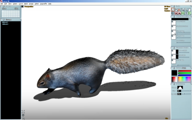Toggle the 3D View option in viewport

click(167, 7)
